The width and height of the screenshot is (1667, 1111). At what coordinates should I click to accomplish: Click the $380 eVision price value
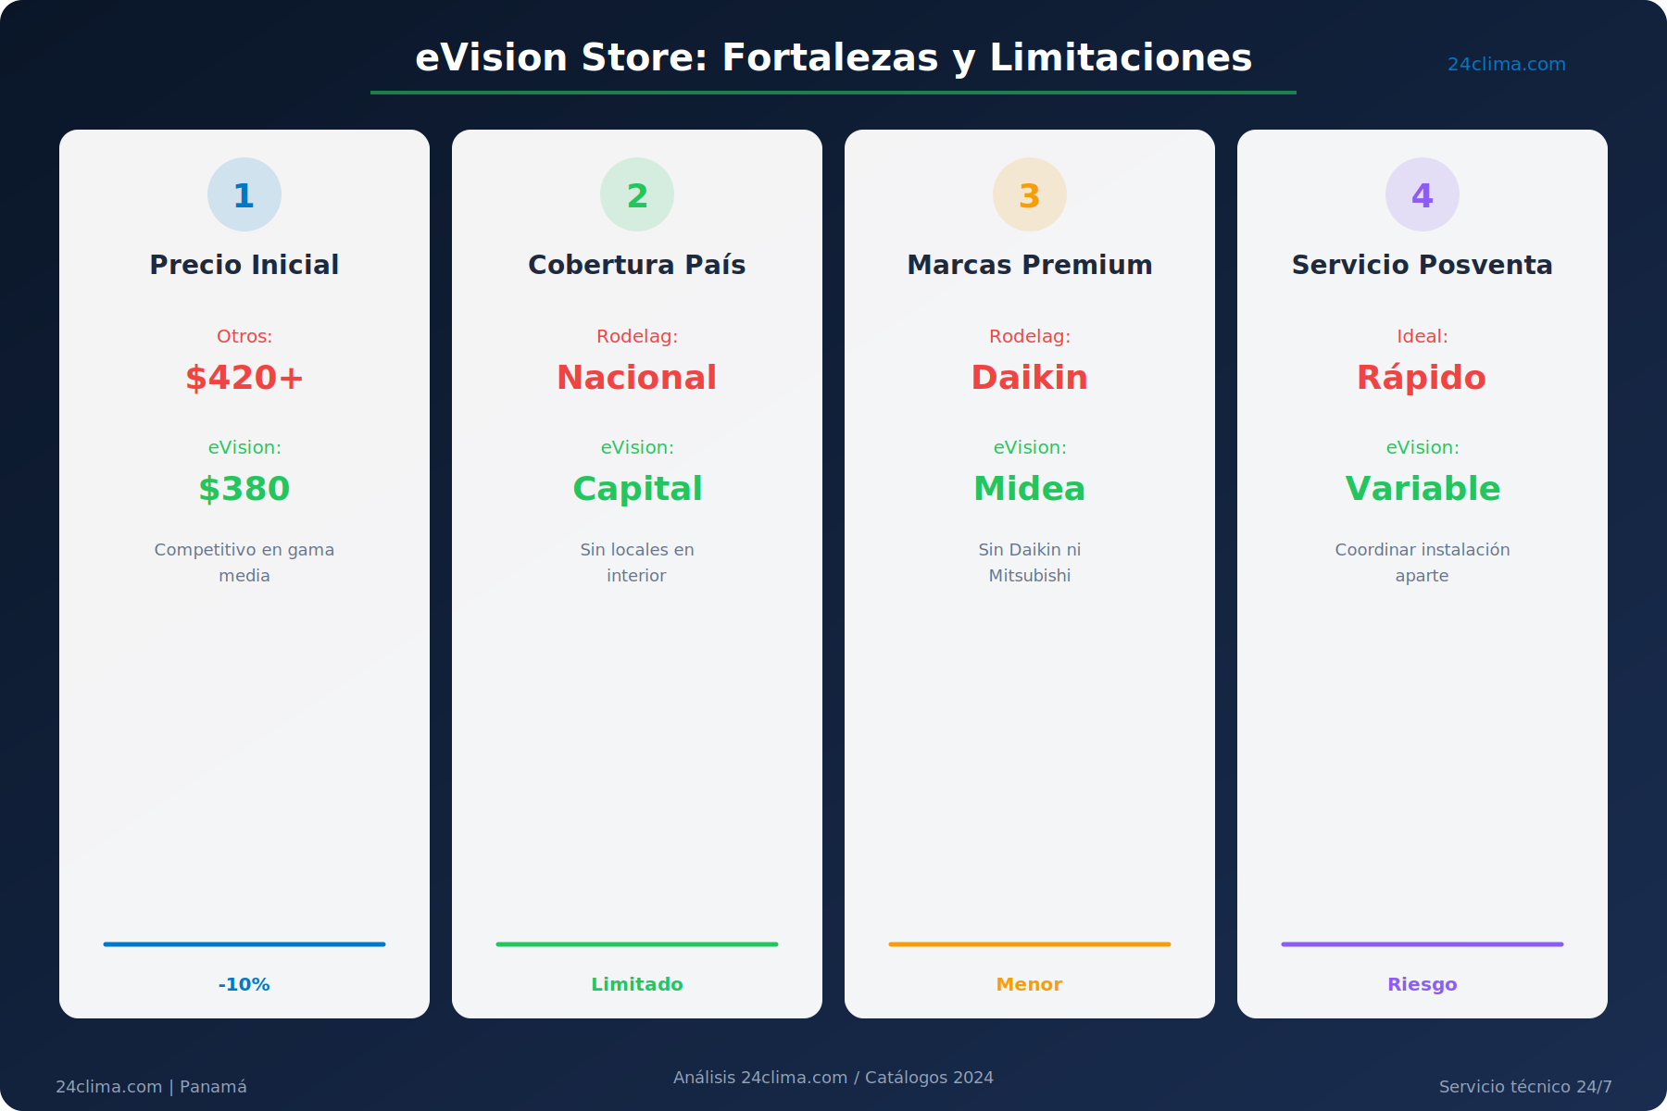tap(244, 489)
